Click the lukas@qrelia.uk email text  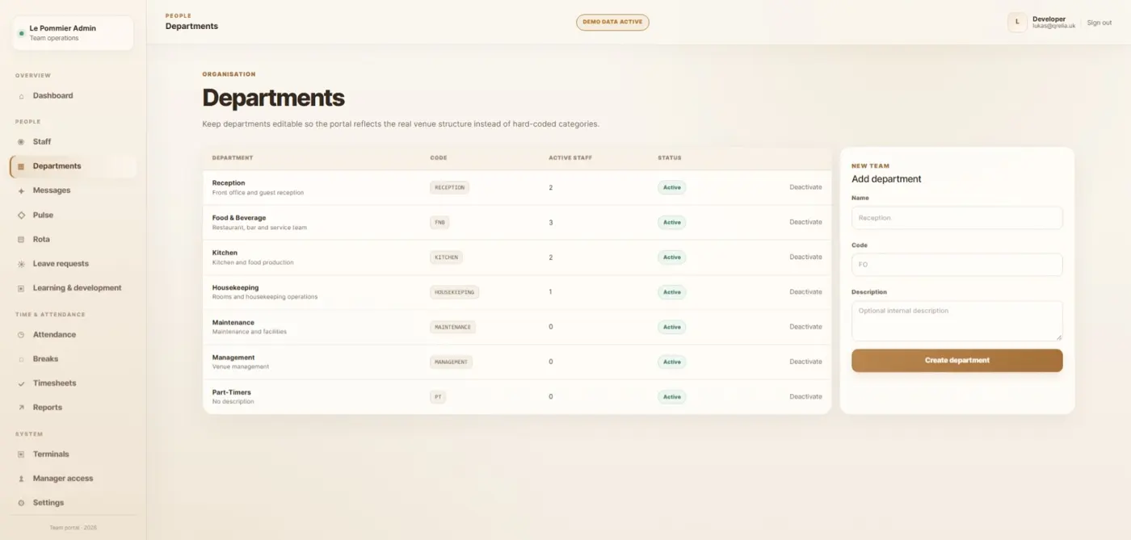[1053, 27]
